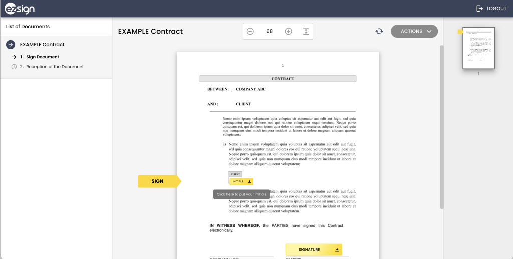Select step 1. Sign Document
The height and width of the screenshot is (259, 513).
coord(43,57)
